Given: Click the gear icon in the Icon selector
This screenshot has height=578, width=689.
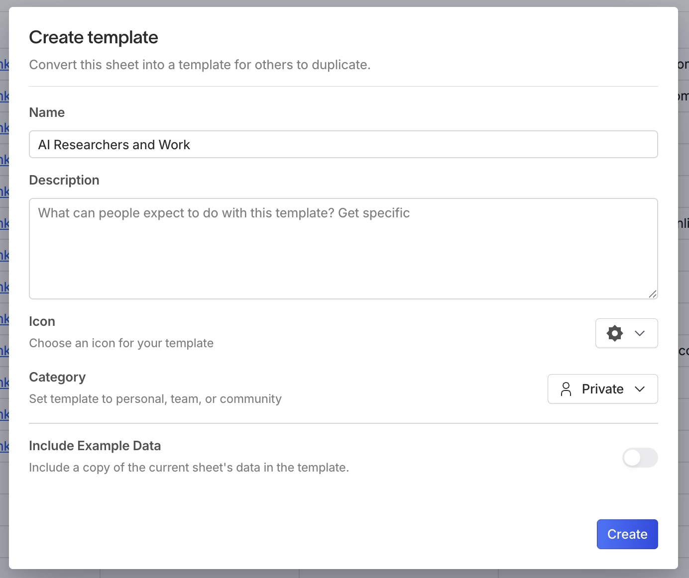Looking at the screenshot, I should pos(615,333).
